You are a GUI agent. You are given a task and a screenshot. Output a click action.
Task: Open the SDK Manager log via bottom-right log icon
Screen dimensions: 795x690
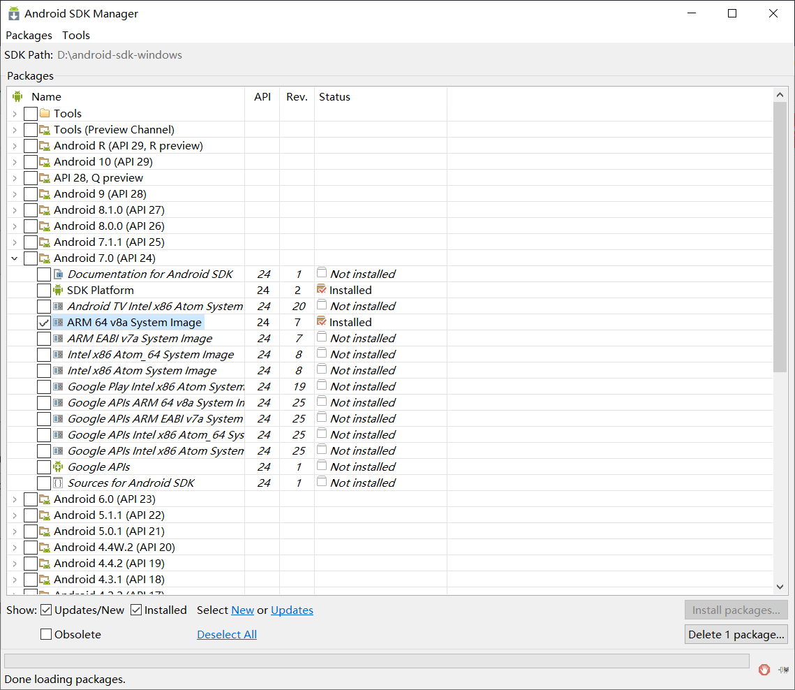coord(782,669)
